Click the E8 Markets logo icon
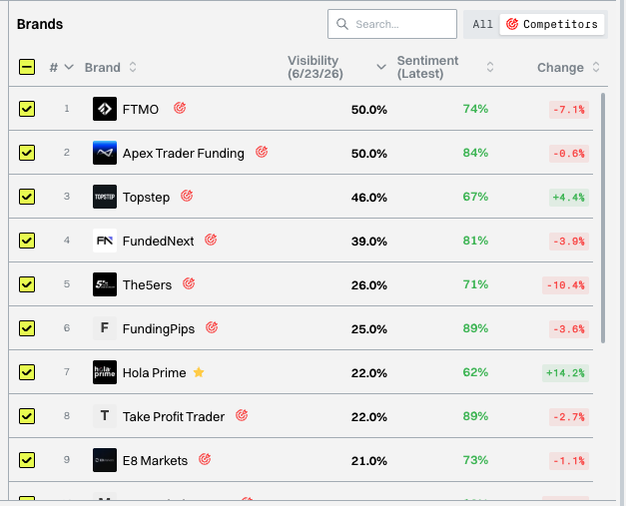This screenshot has height=506, width=626. pyautogui.click(x=105, y=460)
